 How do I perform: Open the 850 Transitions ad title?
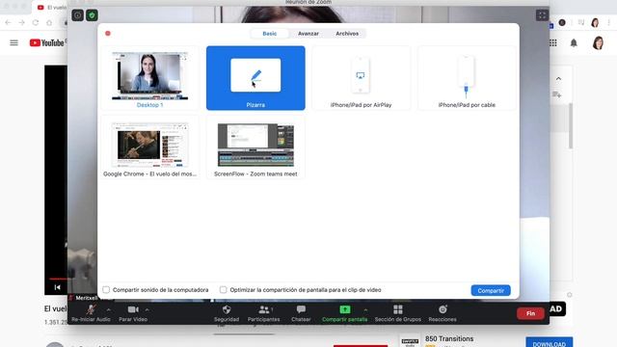449,338
